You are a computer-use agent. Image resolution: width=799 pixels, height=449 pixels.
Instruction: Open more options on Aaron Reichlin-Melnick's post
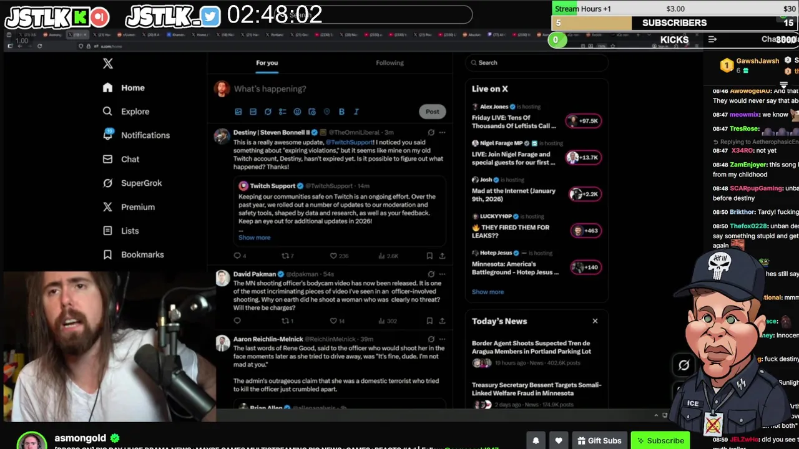tap(442, 339)
